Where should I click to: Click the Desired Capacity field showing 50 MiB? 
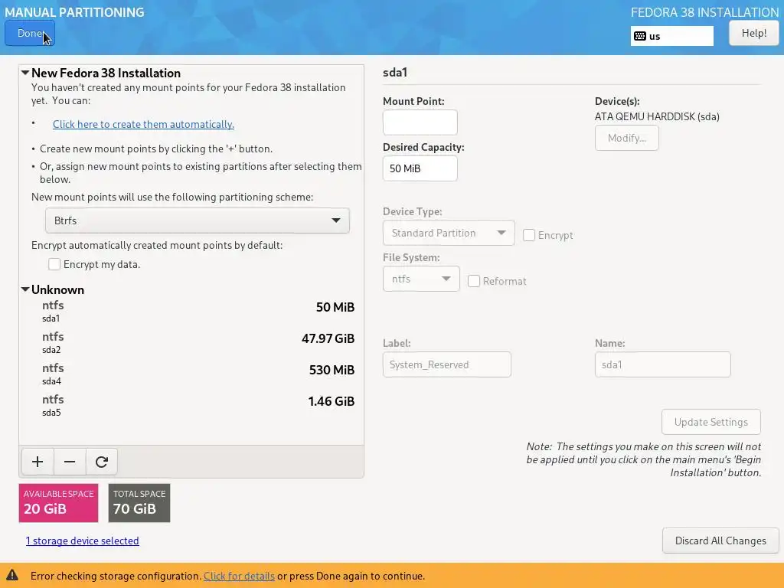[420, 168]
